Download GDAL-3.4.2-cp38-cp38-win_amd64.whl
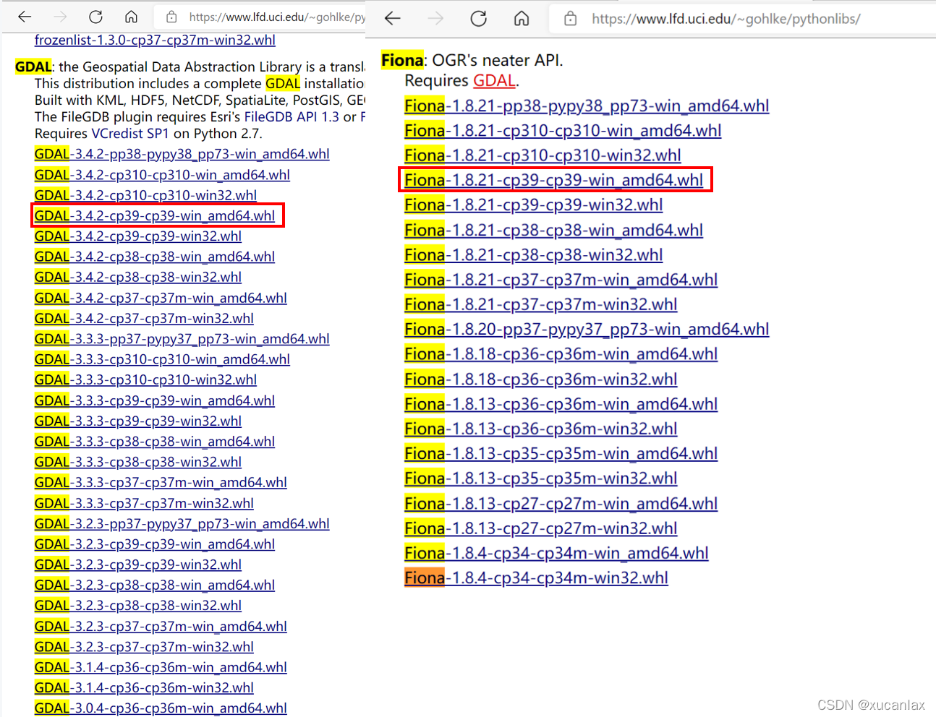936x717 pixels. click(155, 257)
